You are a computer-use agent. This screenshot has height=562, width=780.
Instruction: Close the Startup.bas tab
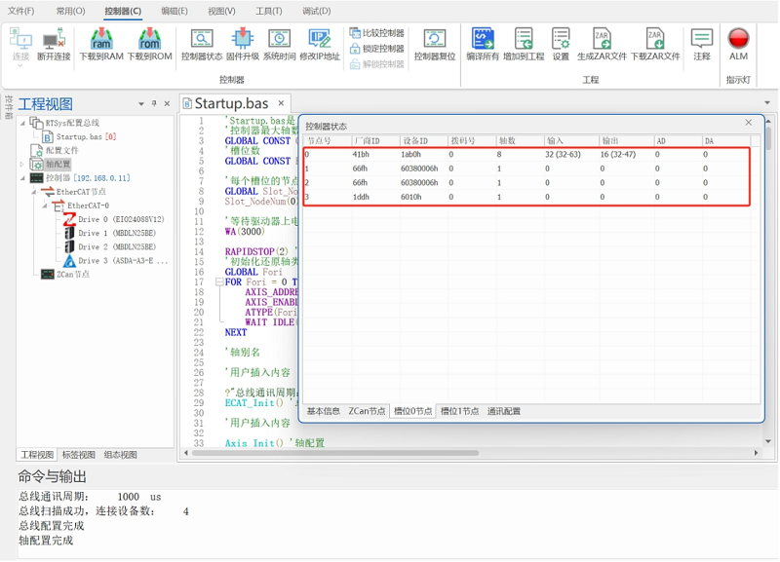281,103
